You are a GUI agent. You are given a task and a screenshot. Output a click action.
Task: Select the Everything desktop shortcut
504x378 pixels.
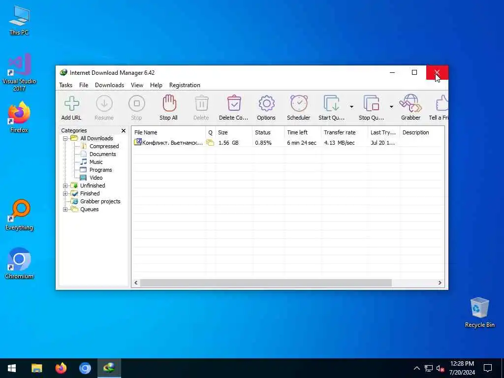coord(19,215)
